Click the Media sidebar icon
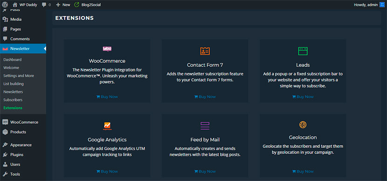 coord(5,20)
